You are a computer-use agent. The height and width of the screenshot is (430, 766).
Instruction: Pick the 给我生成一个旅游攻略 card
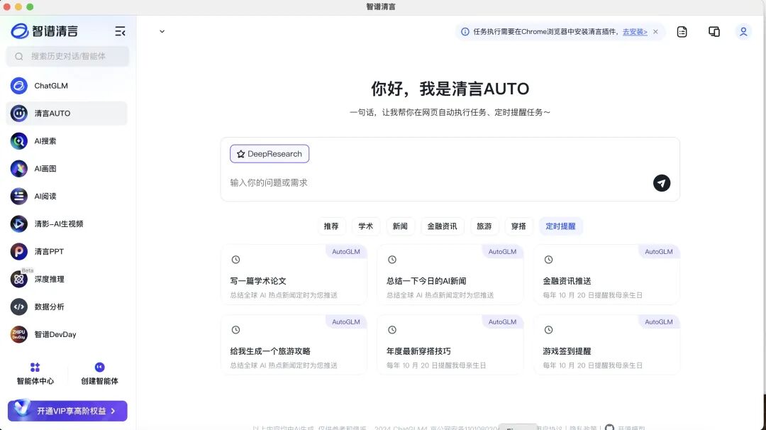(x=294, y=346)
